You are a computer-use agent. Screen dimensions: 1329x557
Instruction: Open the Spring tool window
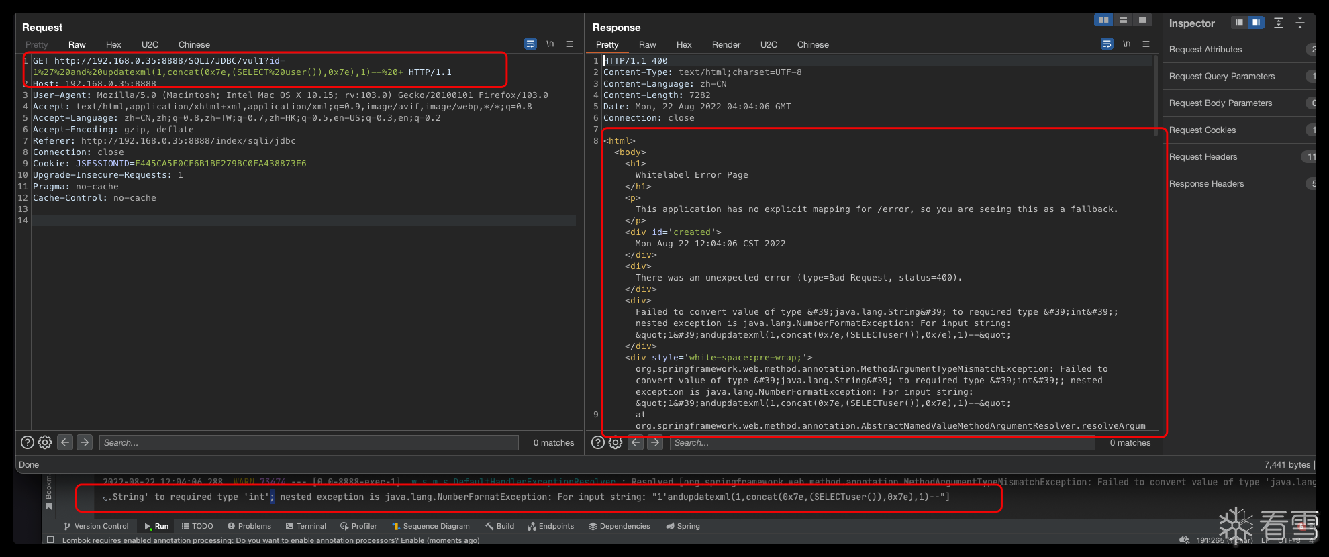pos(683,526)
